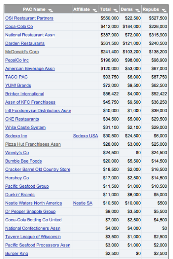Open Cracker Barrel Old Country Store link
The width and height of the screenshot is (173, 259).
point(38,170)
